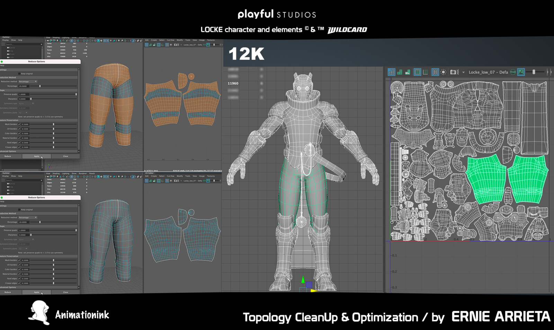Open dropdown arrow next to UV snapshot camera

click(x=463, y=72)
